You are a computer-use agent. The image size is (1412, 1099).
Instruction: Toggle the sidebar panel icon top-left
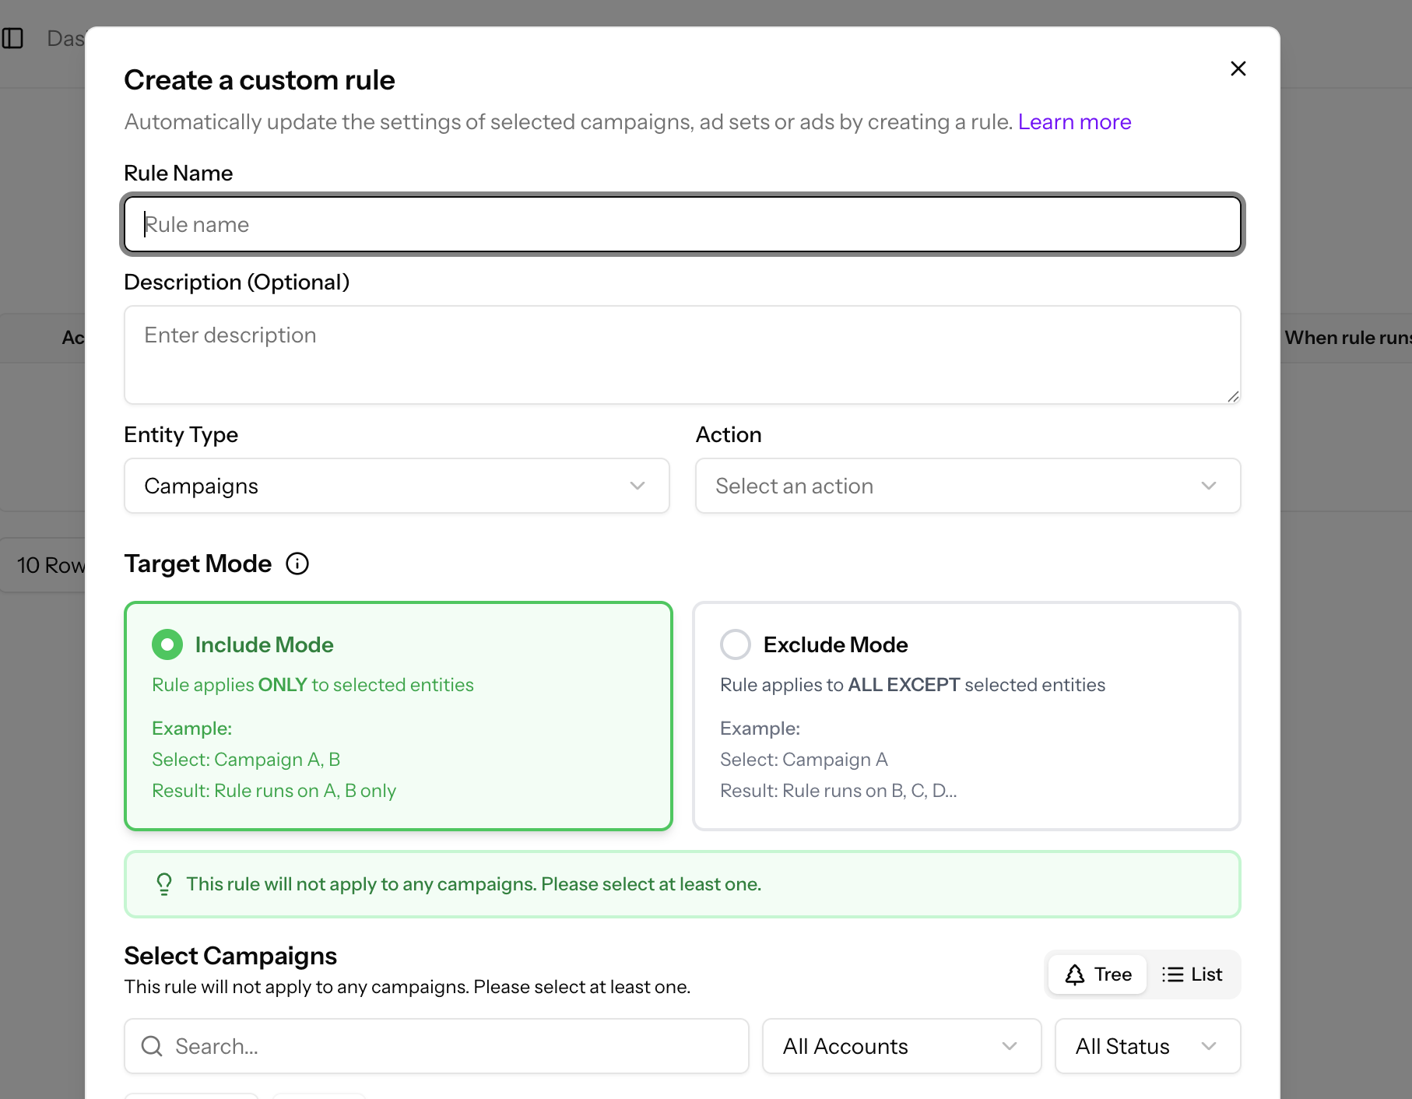[x=14, y=37]
